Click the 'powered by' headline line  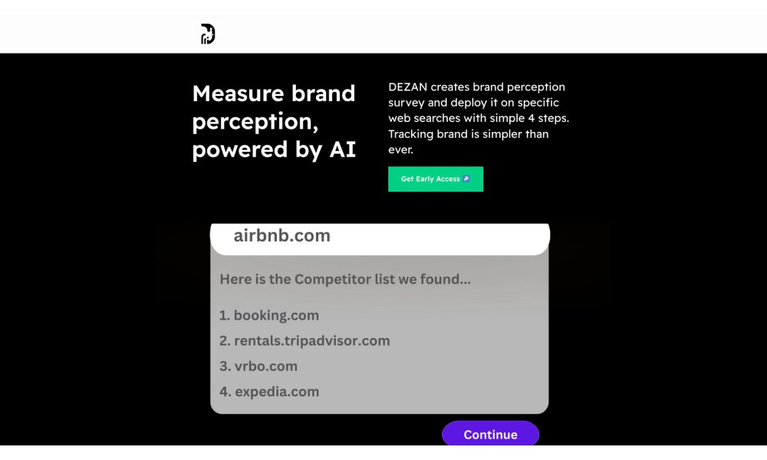[258, 149]
